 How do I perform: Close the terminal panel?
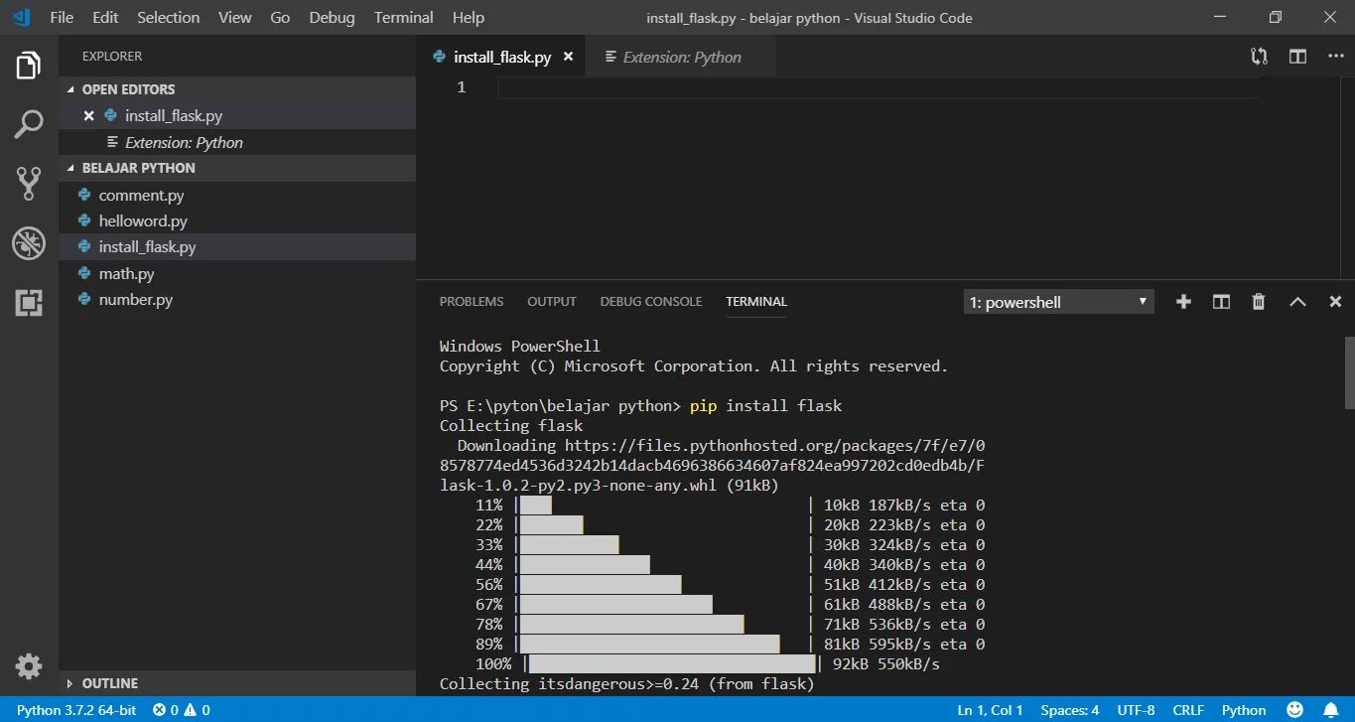[1335, 302]
